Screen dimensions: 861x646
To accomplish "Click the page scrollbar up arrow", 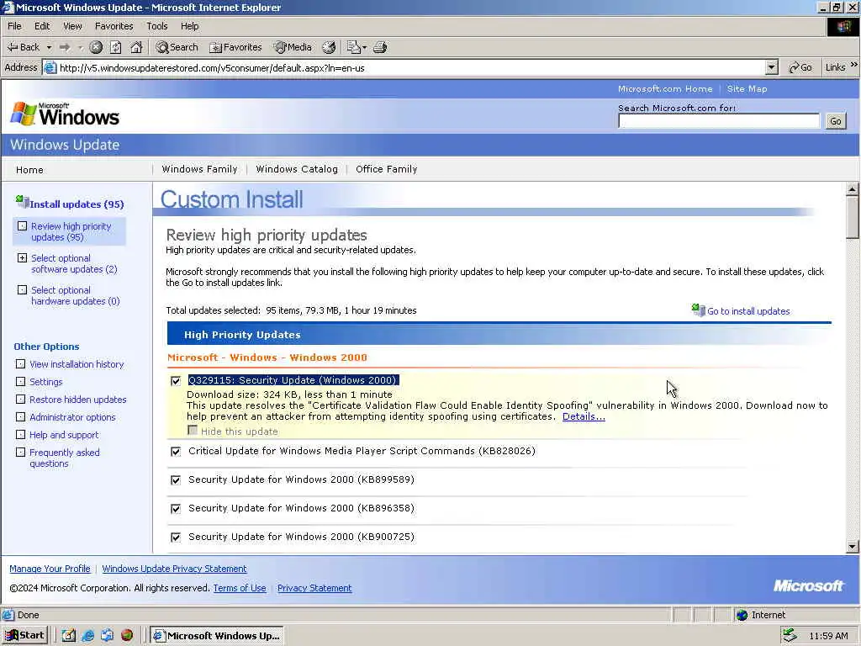I will [853, 189].
